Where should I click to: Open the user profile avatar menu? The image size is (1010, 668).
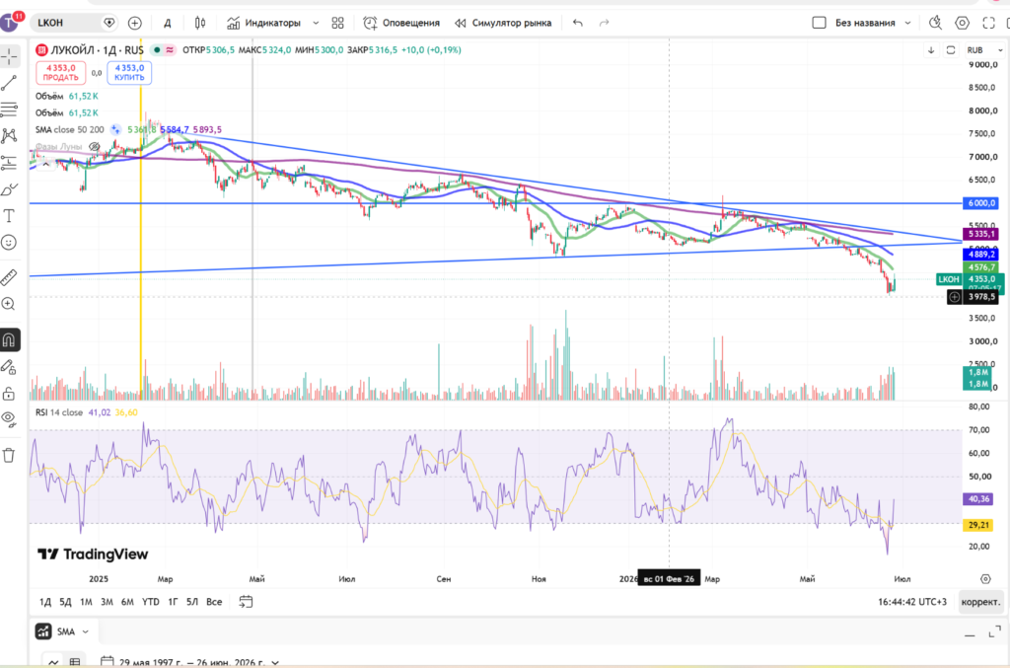10,23
